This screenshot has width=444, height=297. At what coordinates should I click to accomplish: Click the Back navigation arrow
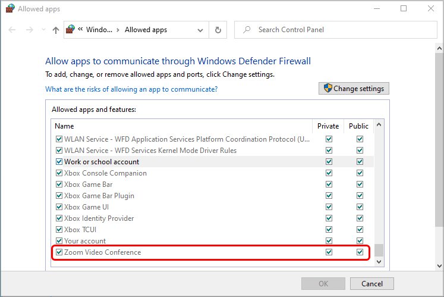coord(12,30)
